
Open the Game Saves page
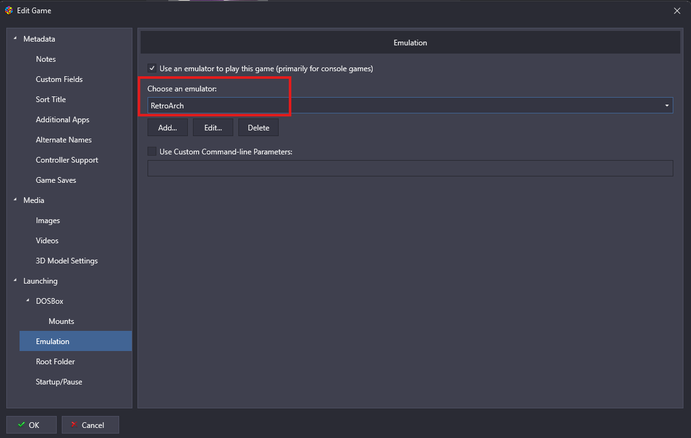[x=56, y=180]
